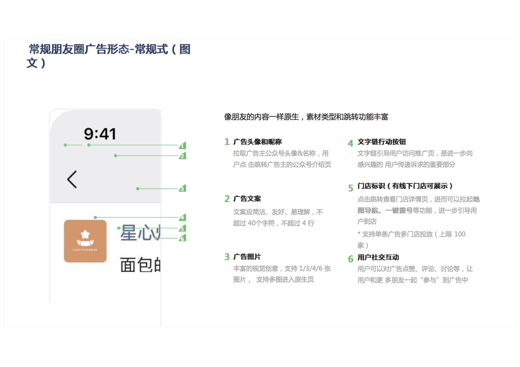Select the subtitle 像朋友的内容一样原生
This screenshot has height=367, width=520.
tap(306, 117)
